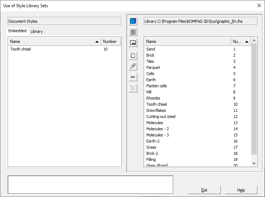Sort document styles by Name column header
This screenshot has height=197, width=265.
tap(54, 41)
